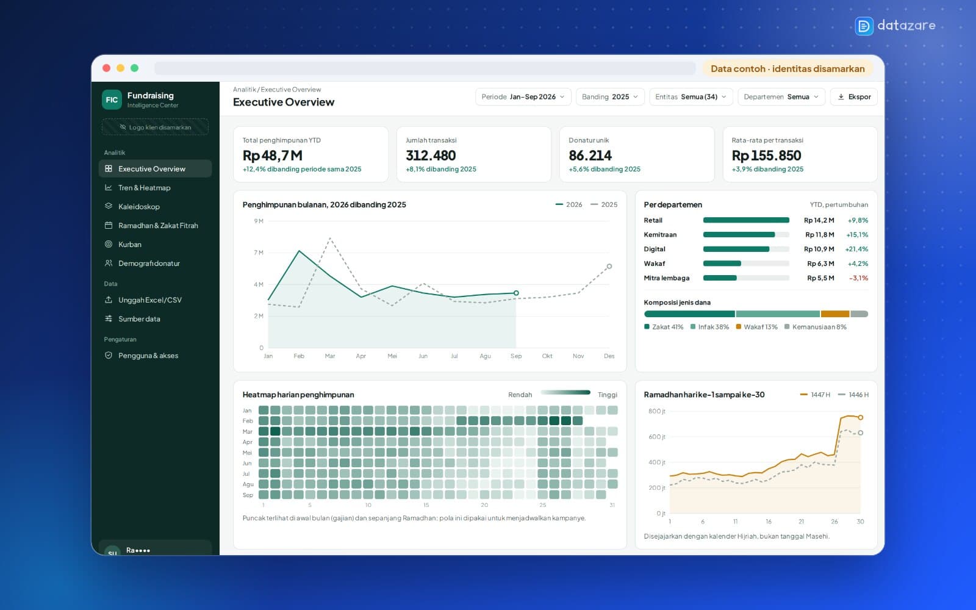Click the Mitra lembaga value Rp 5,5 M
The image size is (976, 610).
click(820, 278)
